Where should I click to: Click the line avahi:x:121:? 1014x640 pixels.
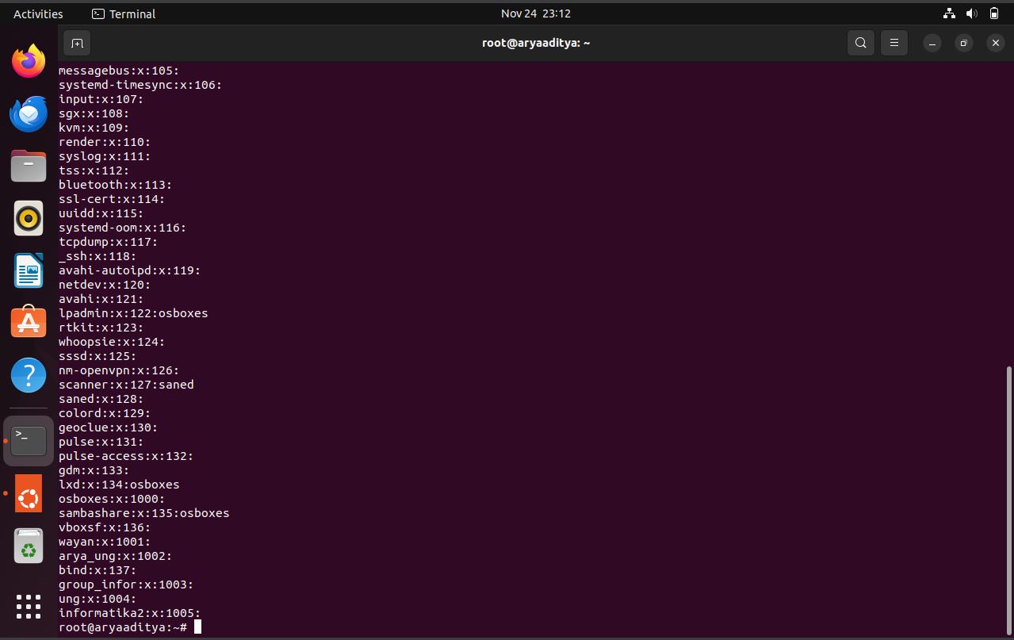point(101,299)
